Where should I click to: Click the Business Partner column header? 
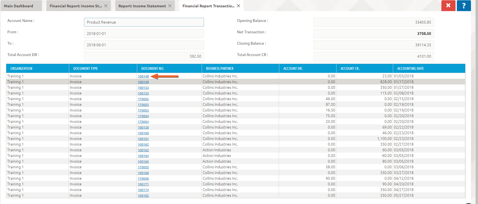220,68
